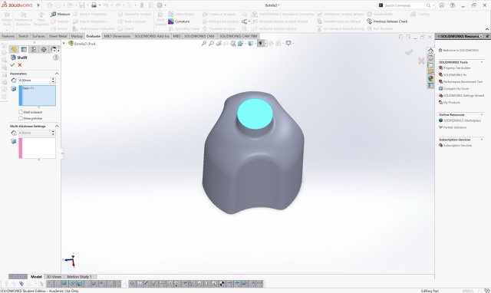
Task: Collapse the Parameters section
Action: (57, 74)
